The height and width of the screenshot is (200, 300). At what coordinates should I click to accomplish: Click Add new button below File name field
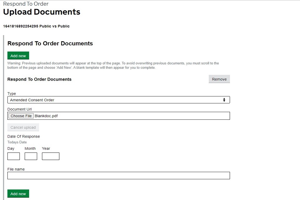pos(18,193)
